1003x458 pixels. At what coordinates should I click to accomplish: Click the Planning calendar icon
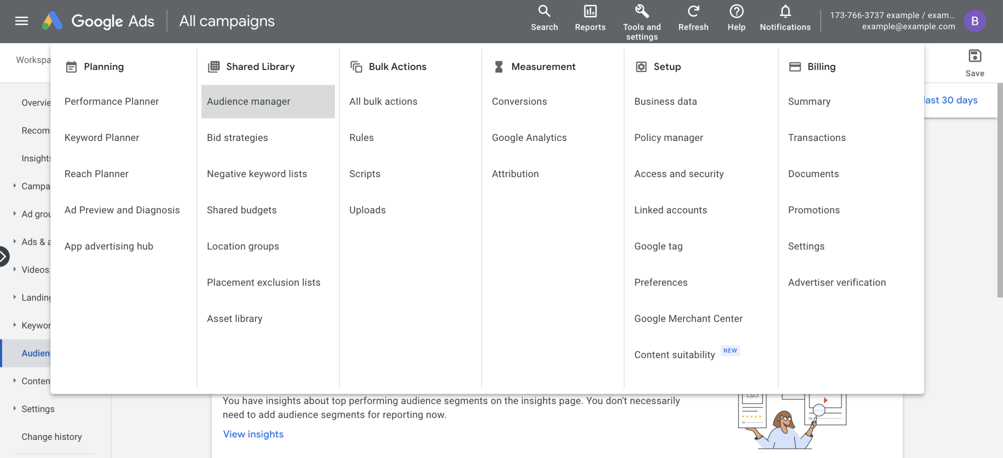pyautogui.click(x=72, y=67)
